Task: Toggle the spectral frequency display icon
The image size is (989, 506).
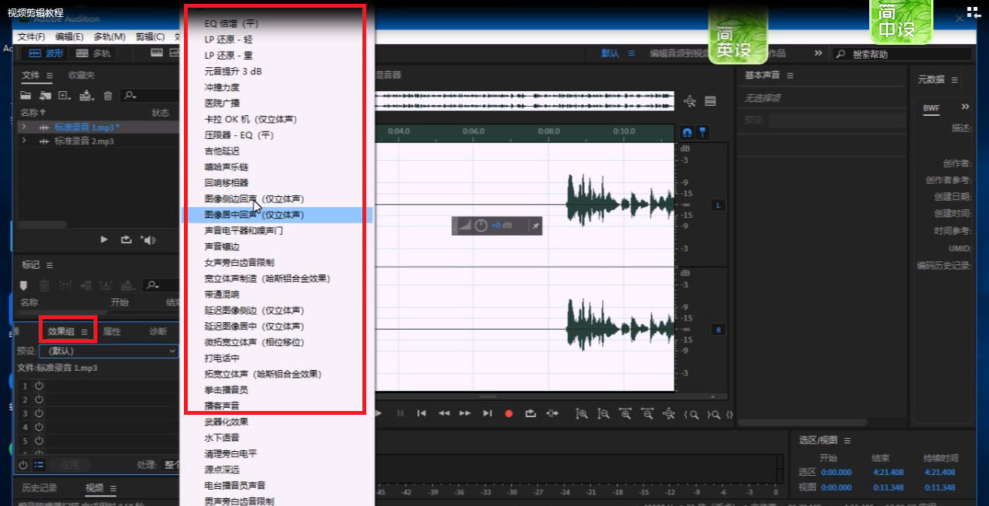Action: click(x=157, y=53)
